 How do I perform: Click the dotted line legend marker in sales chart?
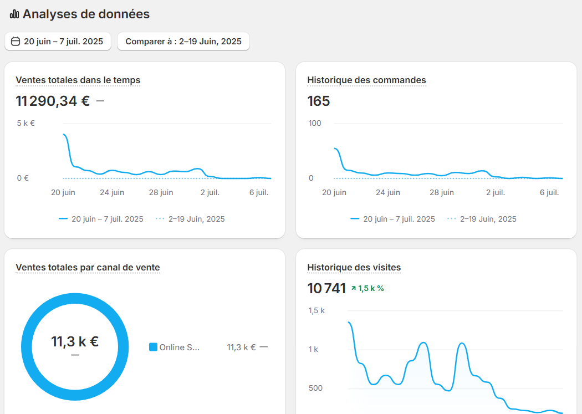click(160, 219)
